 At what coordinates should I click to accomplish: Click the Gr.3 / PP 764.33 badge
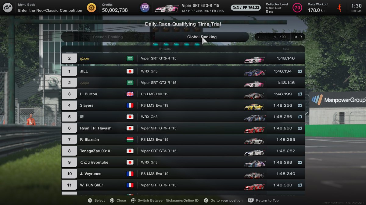coord(246,8)
